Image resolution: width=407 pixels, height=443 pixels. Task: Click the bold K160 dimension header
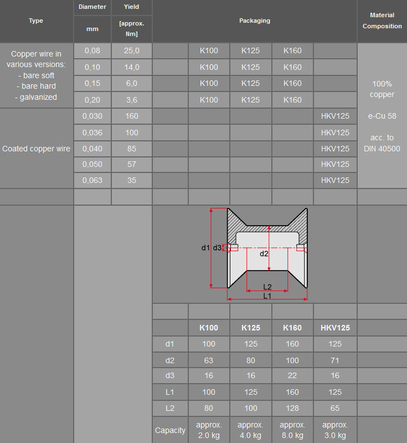pos(292,328)
